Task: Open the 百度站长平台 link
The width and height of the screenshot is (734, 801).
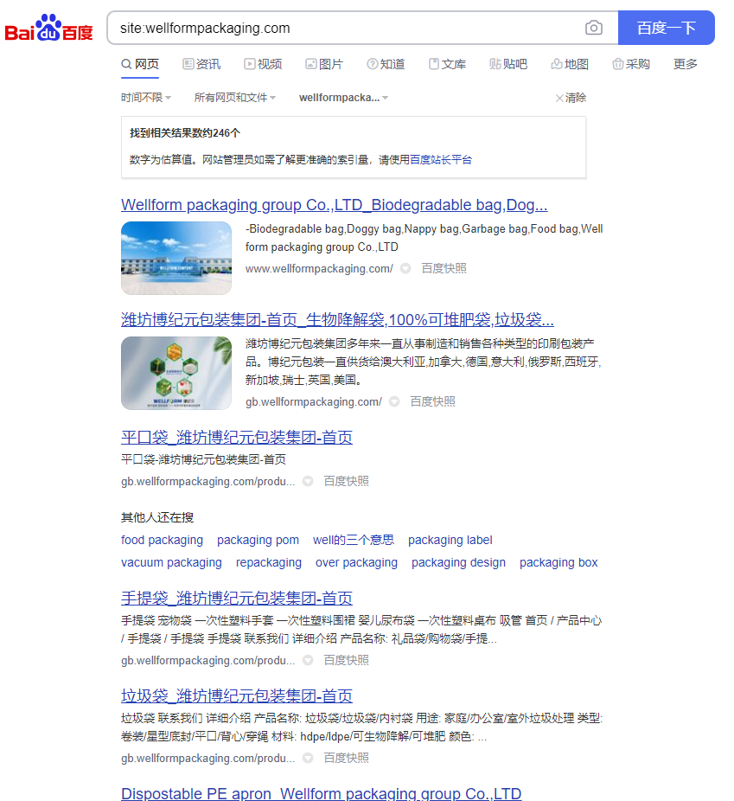Action: pos(441,160)
